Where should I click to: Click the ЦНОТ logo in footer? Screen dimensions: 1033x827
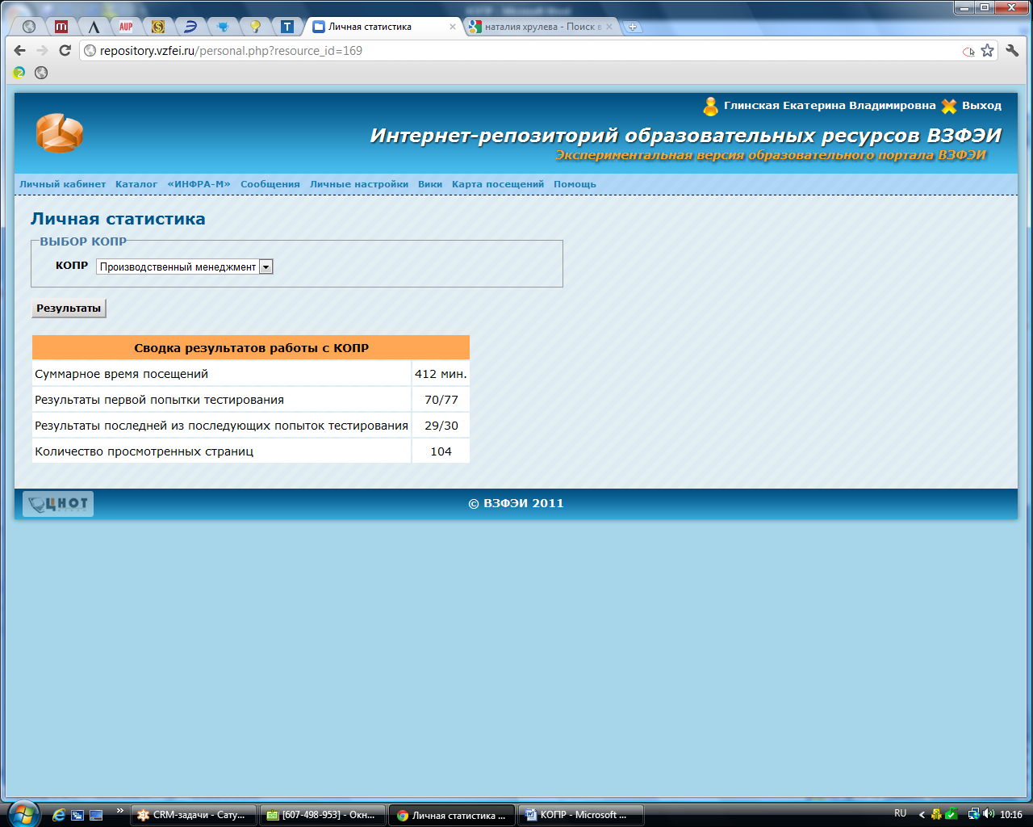pyautogui.click(x=58, y=504)
